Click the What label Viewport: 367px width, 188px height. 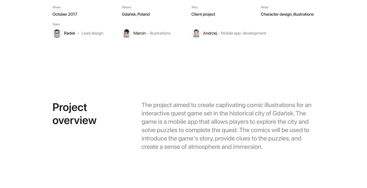click(265, 7)
